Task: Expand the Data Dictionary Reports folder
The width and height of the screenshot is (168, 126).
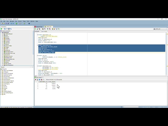Action: (1, 81)
